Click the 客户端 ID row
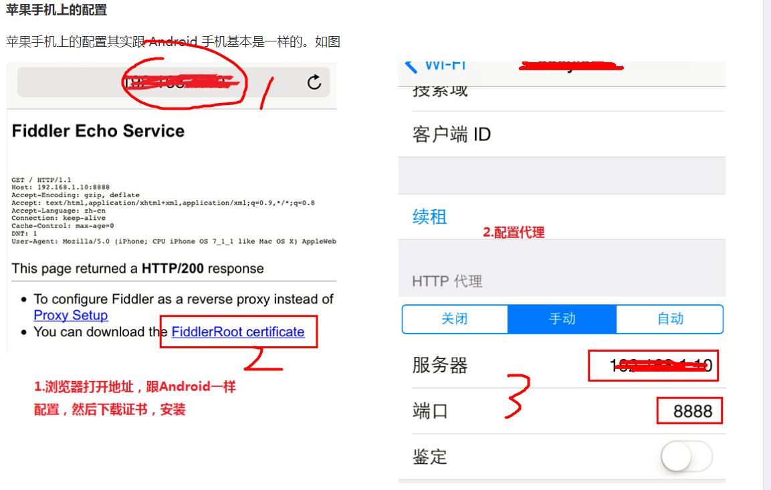The width and height of the screenshot is (771, 490). click(562, 134)
